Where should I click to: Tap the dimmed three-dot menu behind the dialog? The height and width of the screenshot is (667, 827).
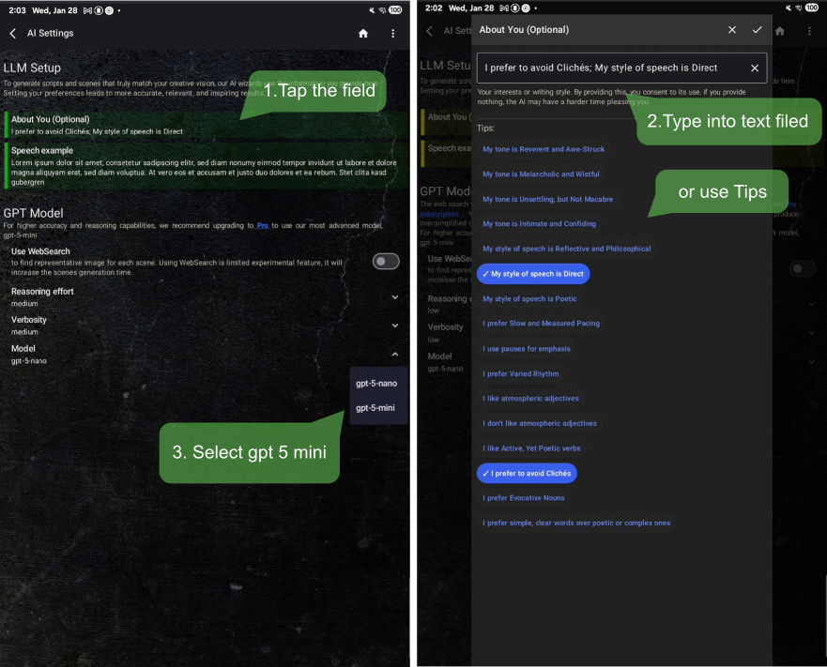pyautogui.click(x=809, y=31)
